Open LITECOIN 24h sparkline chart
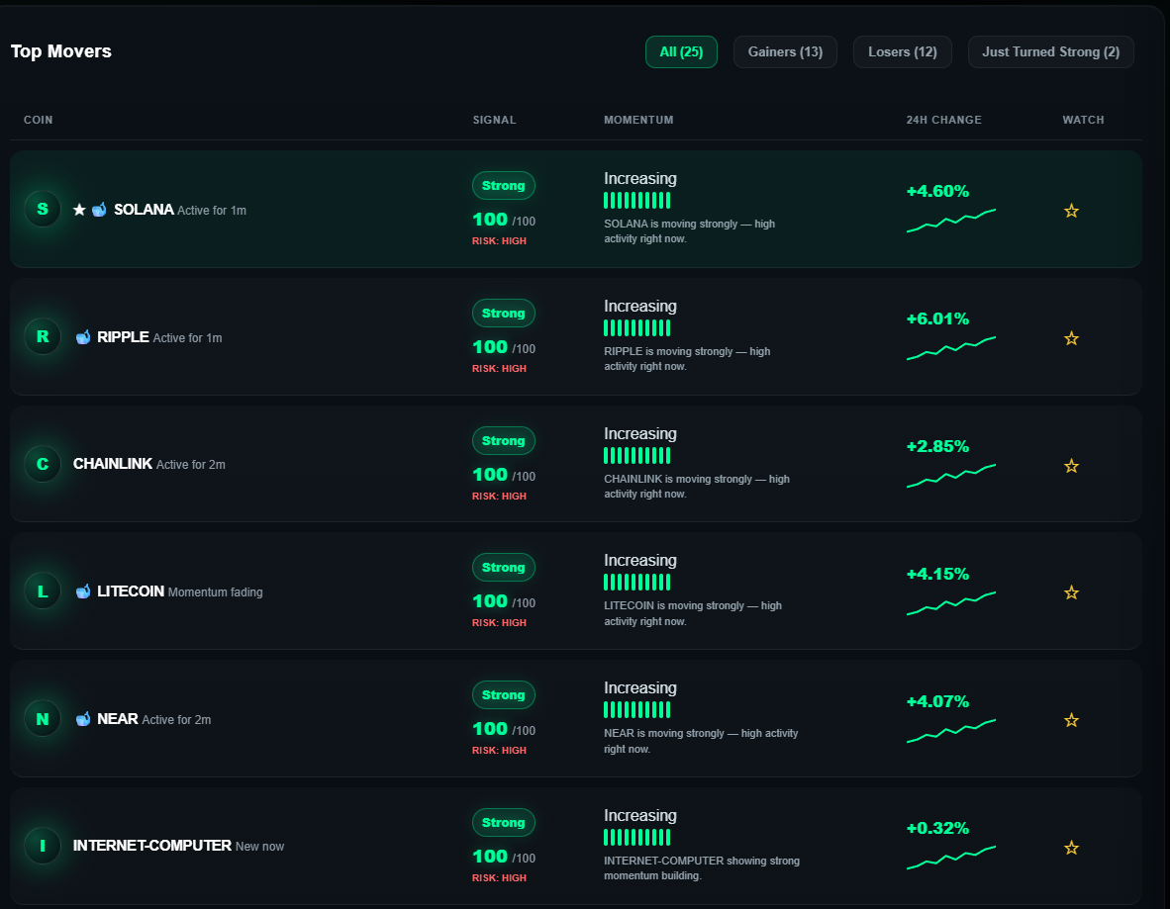Screen dimensions: 1170x909 (x=951, y=603)
